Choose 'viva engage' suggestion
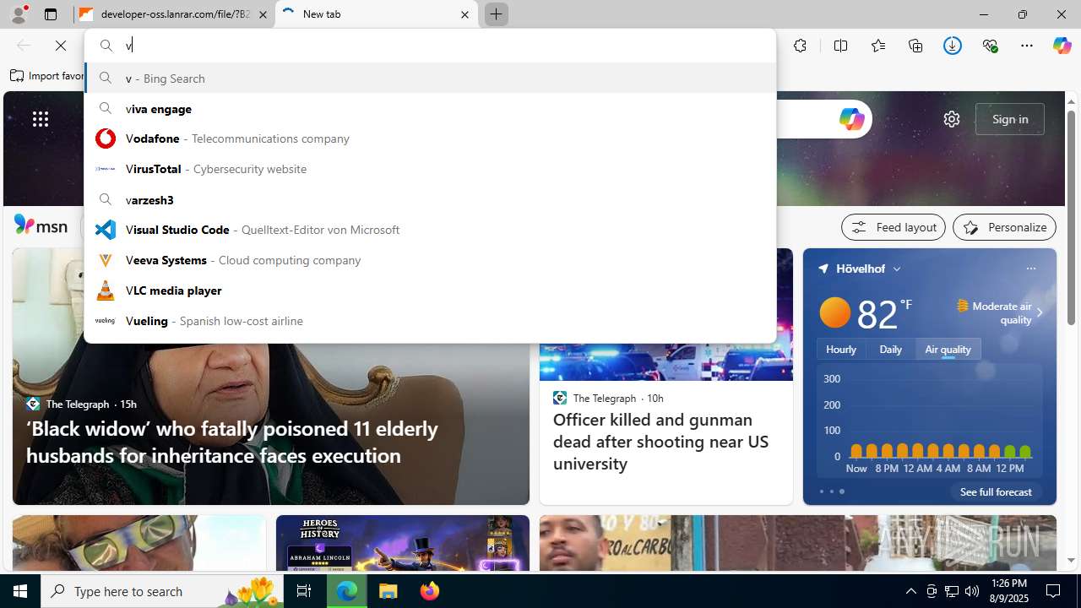Image resolution: width=1081 pixels, height=608 pixels. [430, 108]
